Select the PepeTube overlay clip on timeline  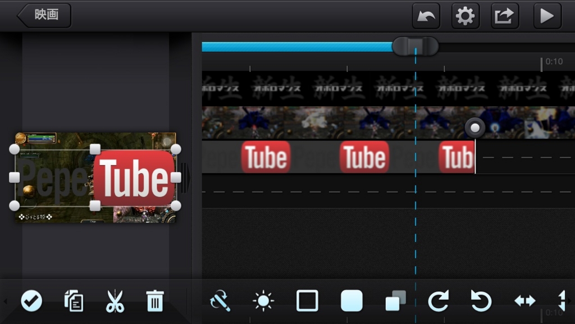339,157
